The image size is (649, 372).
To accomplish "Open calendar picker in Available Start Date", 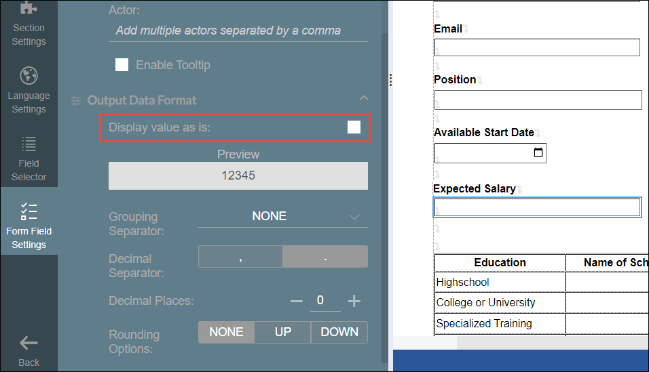I will click(538, 153).
